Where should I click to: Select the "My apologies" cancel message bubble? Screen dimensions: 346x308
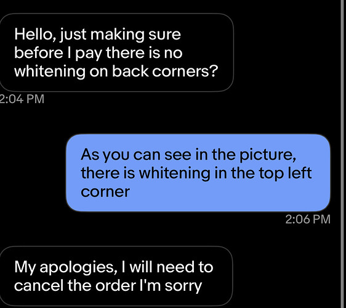(x=116, y=276)
